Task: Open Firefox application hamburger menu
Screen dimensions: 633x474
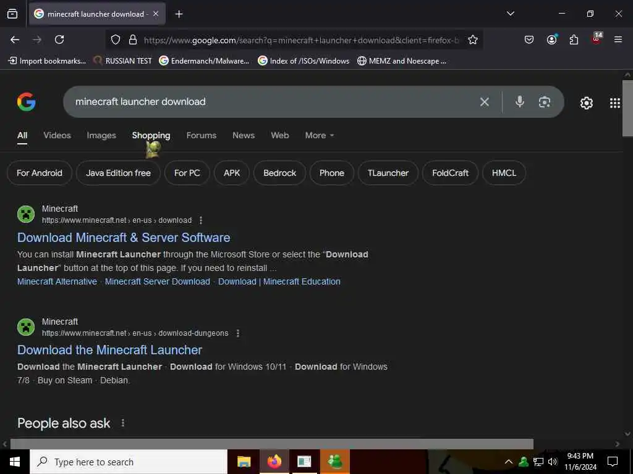Action: [618, 39]
